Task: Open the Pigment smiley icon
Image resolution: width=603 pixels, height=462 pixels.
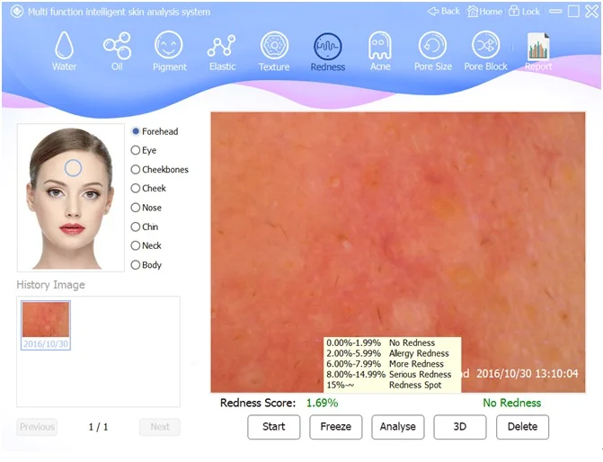Action: coord(168,46)
